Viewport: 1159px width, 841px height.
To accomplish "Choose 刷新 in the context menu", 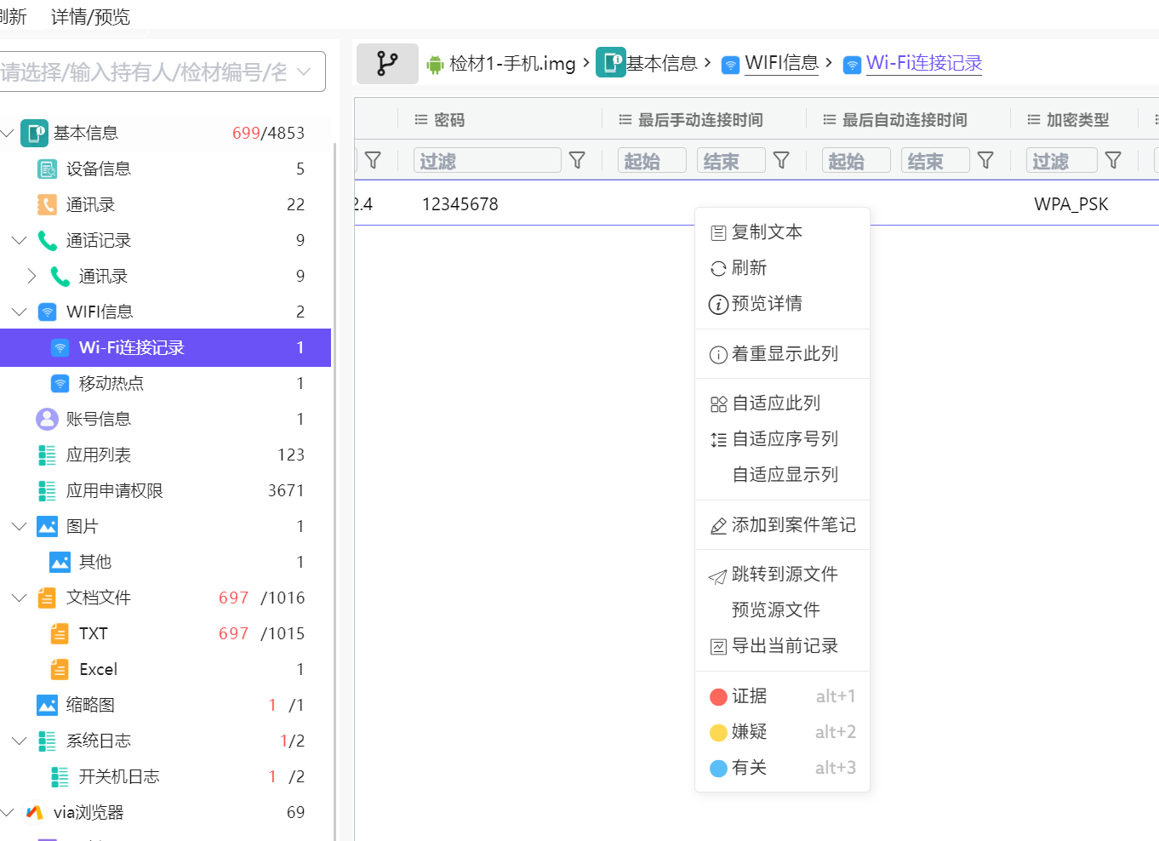I will (x=782, y=268).
